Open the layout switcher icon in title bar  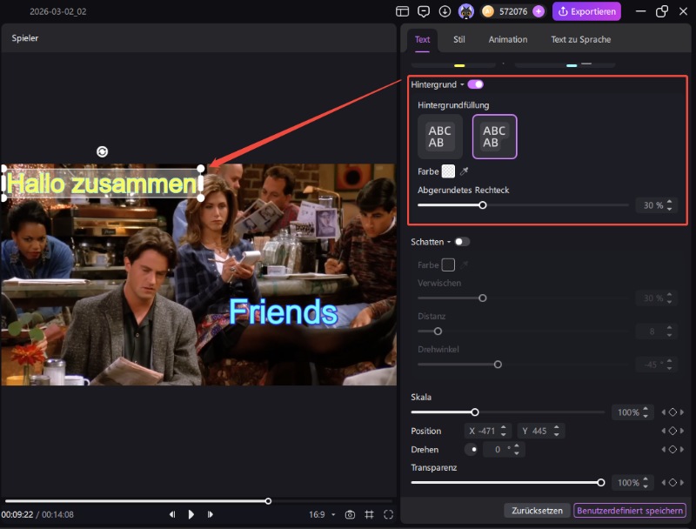(x=402, y=11)
